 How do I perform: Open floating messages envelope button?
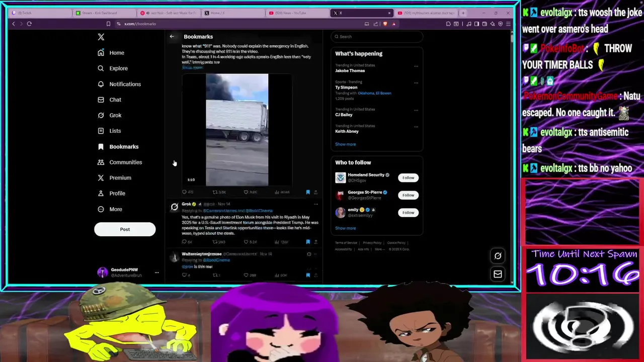coord(498,274)
